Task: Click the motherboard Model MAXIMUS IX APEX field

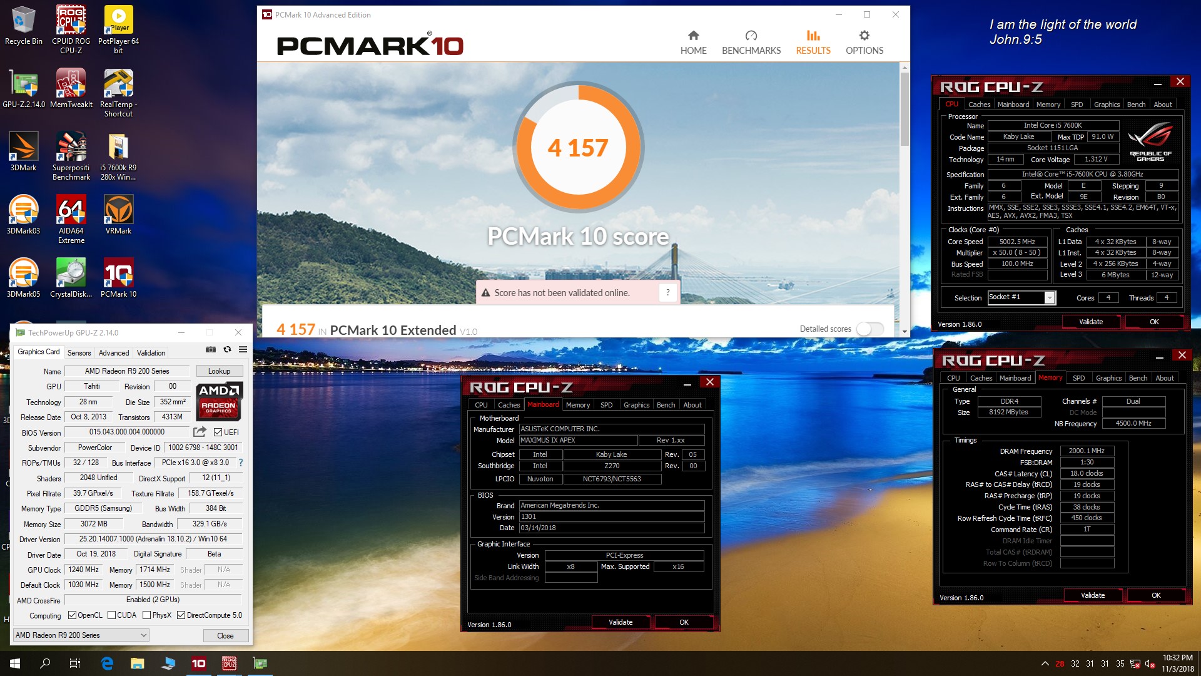Action: [x=578, y=440]
